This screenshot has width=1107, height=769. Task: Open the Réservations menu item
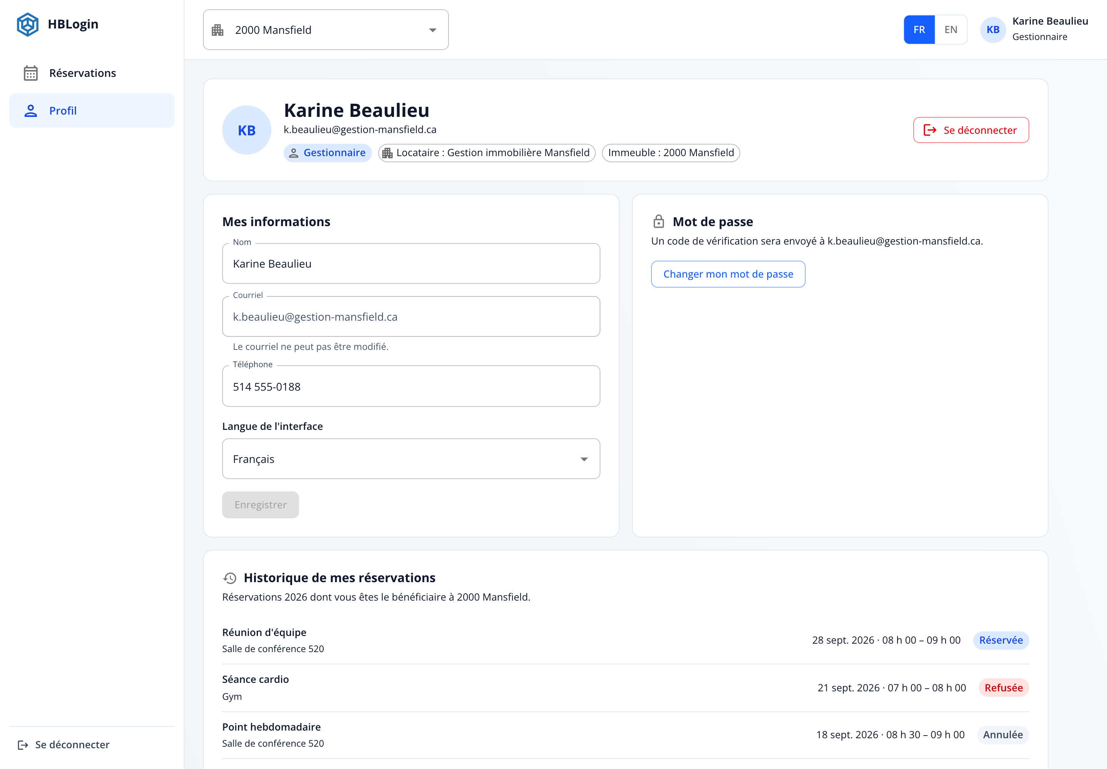pos(91,73)
